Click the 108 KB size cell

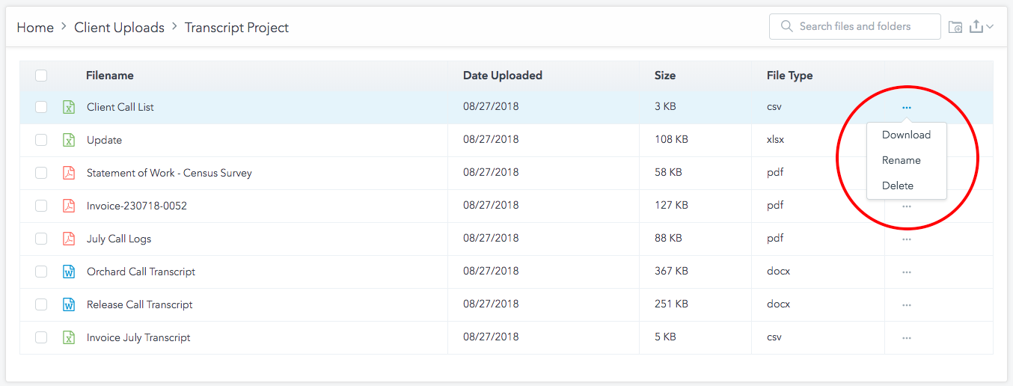pyautogui.click(x=671, y=140)
